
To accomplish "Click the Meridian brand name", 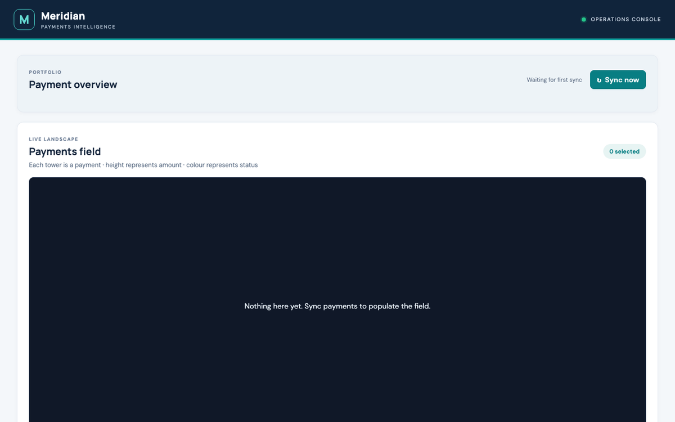I will click(63, 16).
